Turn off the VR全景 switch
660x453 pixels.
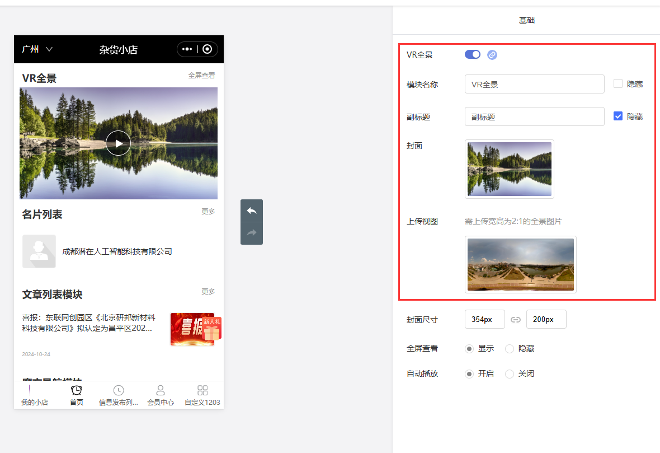point(472,54)
